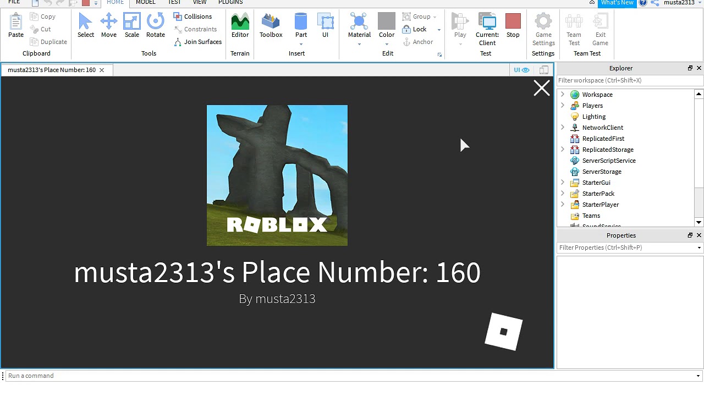
Task: Select ReplicatedFirst in Explorer
Action: coord(603,139)
